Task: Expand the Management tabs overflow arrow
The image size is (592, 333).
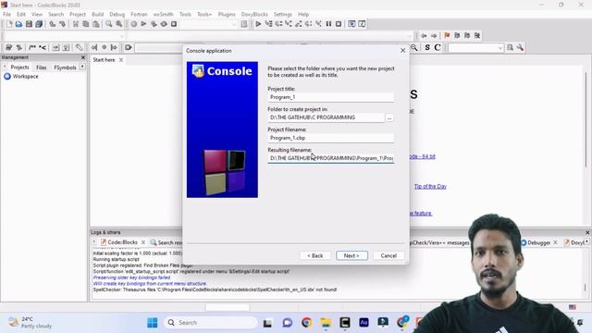Action: [x=82, y=67]
